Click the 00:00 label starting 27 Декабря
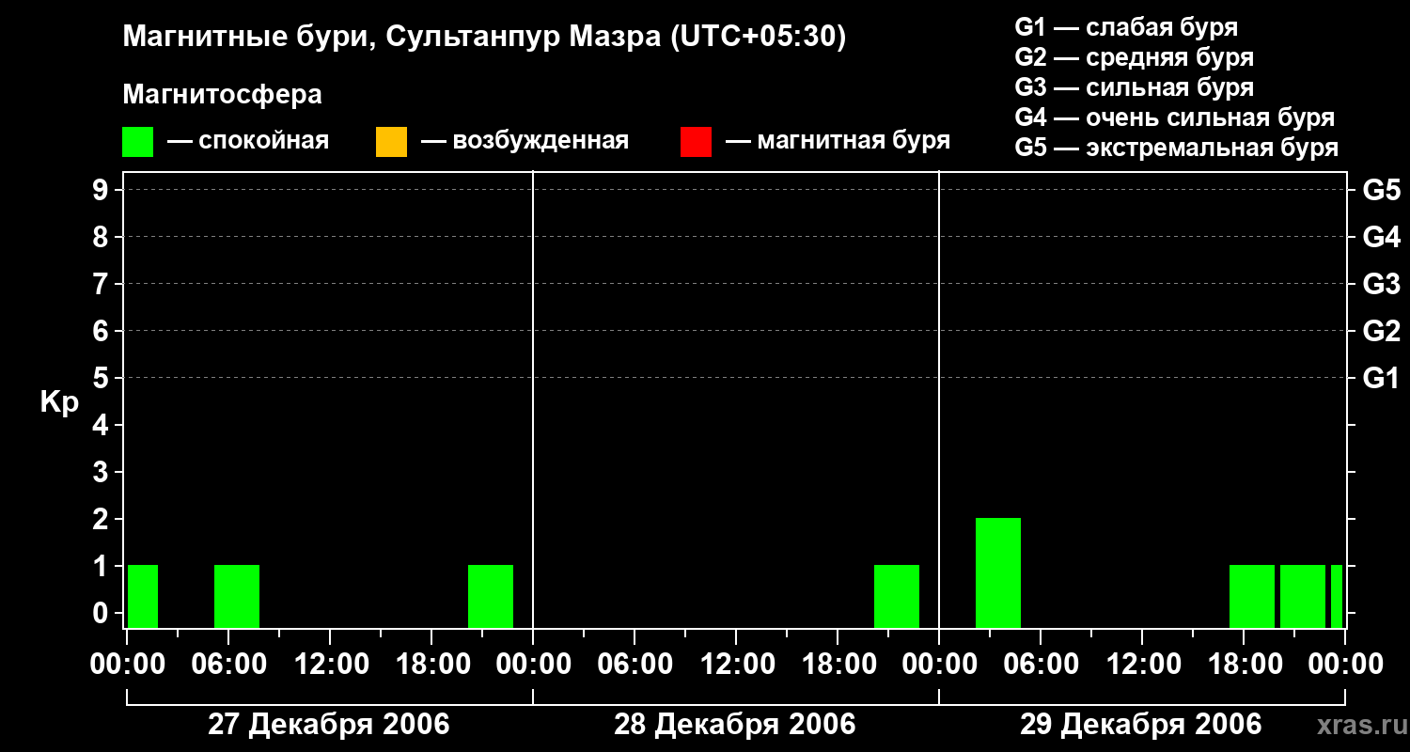The image size is (1410, 752). click(x=127, y=664)
